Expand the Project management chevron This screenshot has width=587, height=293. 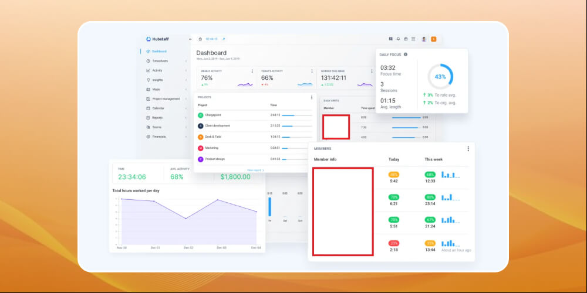(x=185, y=98)
